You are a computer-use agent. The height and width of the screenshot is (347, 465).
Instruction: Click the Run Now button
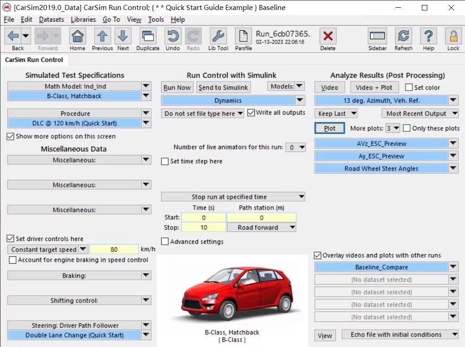coord(177,87)
